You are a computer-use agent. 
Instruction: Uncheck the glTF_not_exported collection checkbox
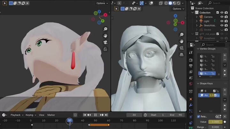tap(218, 34)
